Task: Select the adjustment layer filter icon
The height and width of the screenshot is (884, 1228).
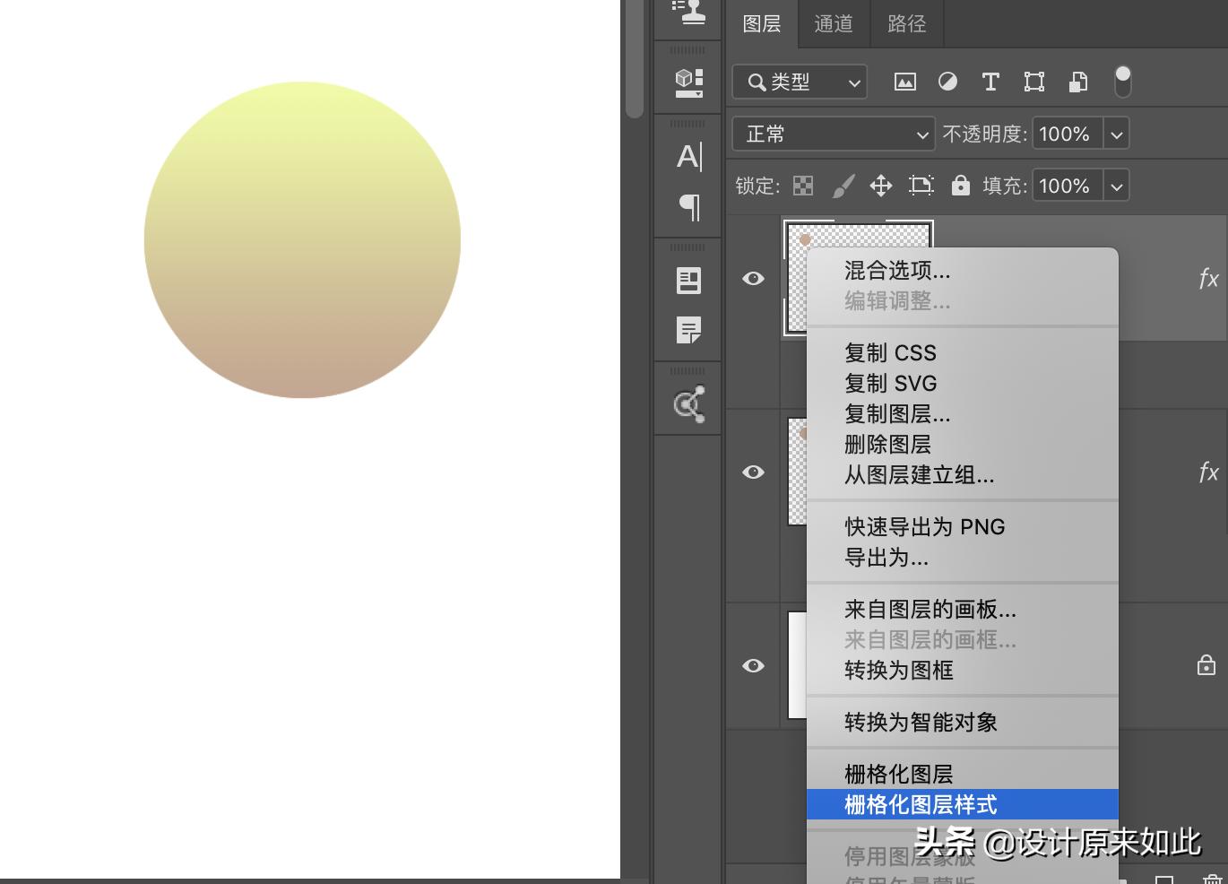Action: (x=947, y=82)
